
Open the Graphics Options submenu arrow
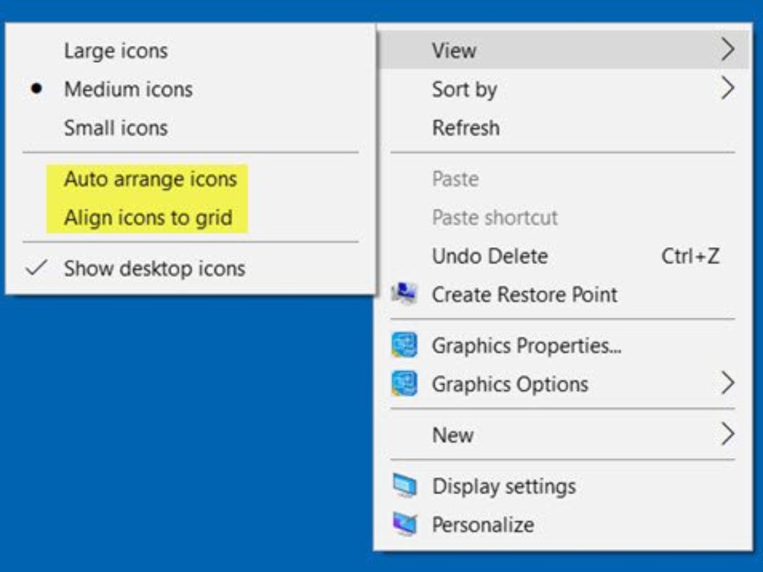tap(727, 383)
